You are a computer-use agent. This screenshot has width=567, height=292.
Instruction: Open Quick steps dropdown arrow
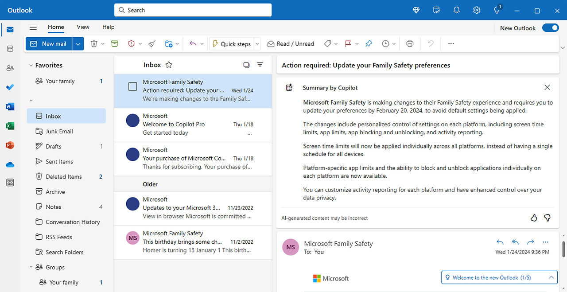coord(257,43)
